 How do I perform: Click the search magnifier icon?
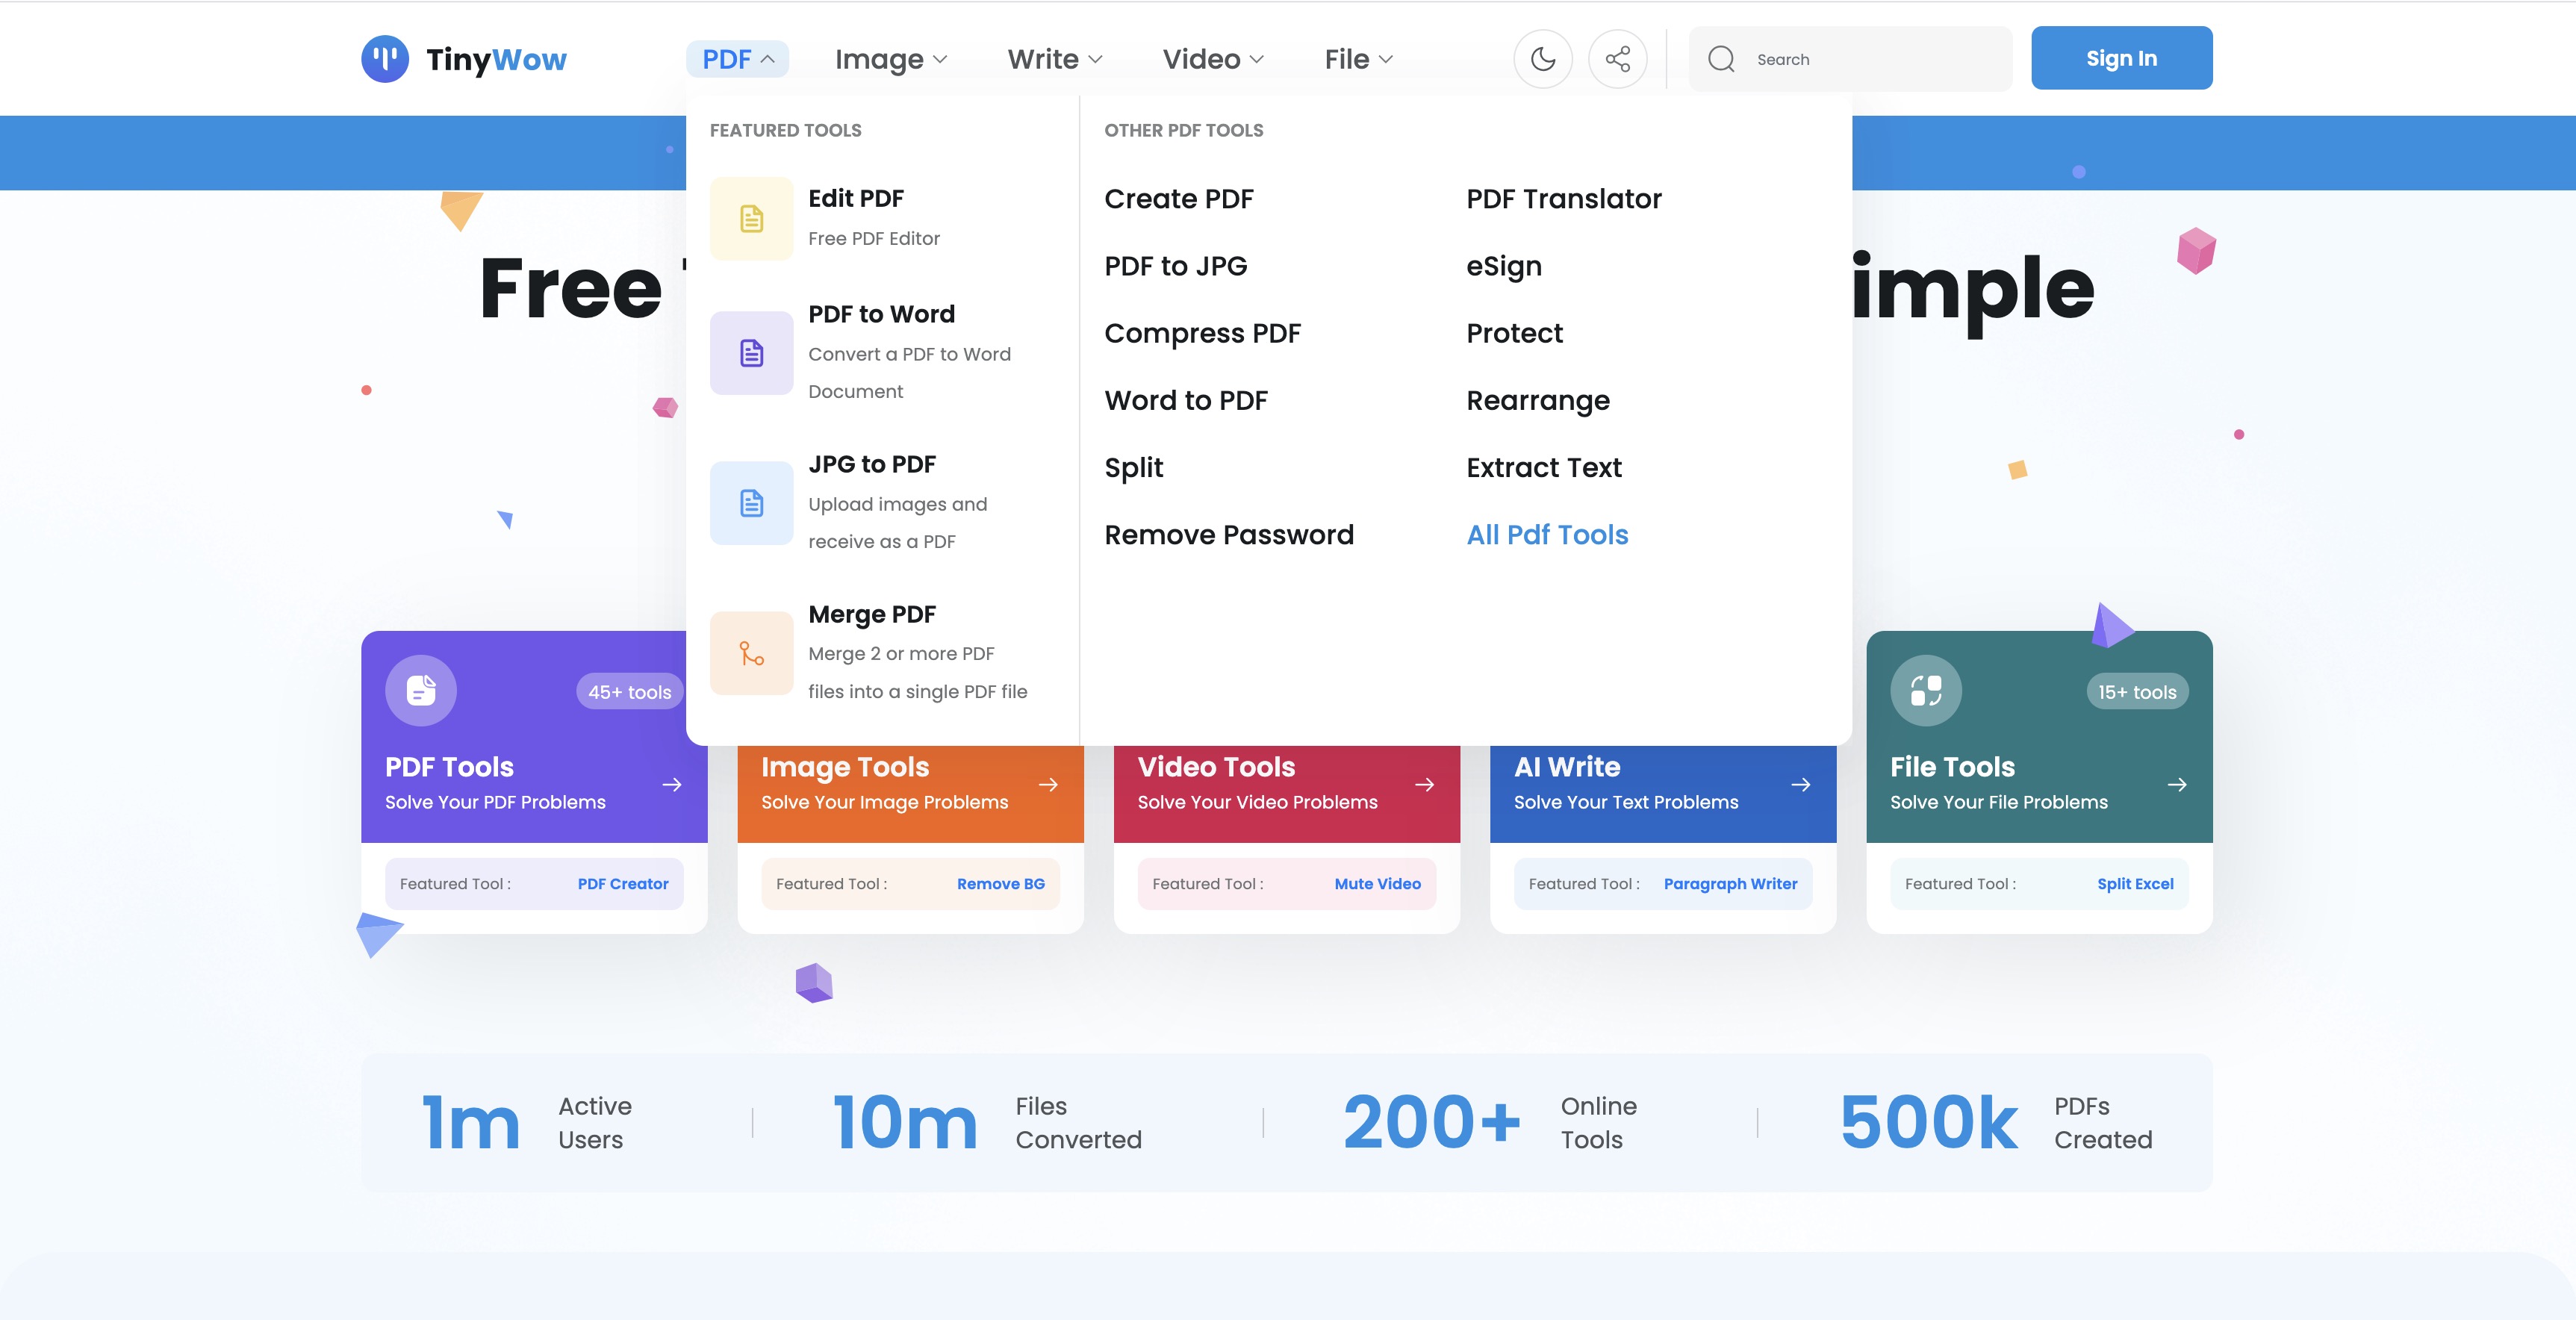click(x=1721, y=59)
